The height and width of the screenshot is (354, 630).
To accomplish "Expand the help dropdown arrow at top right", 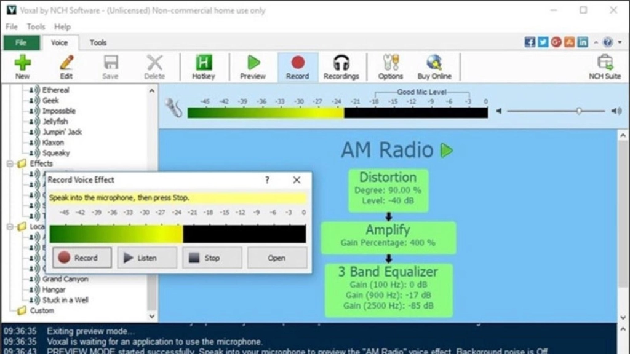I will pyautogui.click(x=618, y=42).
